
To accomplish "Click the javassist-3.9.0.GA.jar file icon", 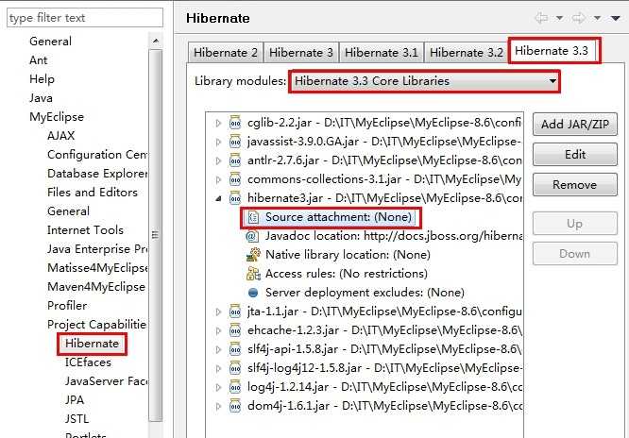I will (234, 142).
